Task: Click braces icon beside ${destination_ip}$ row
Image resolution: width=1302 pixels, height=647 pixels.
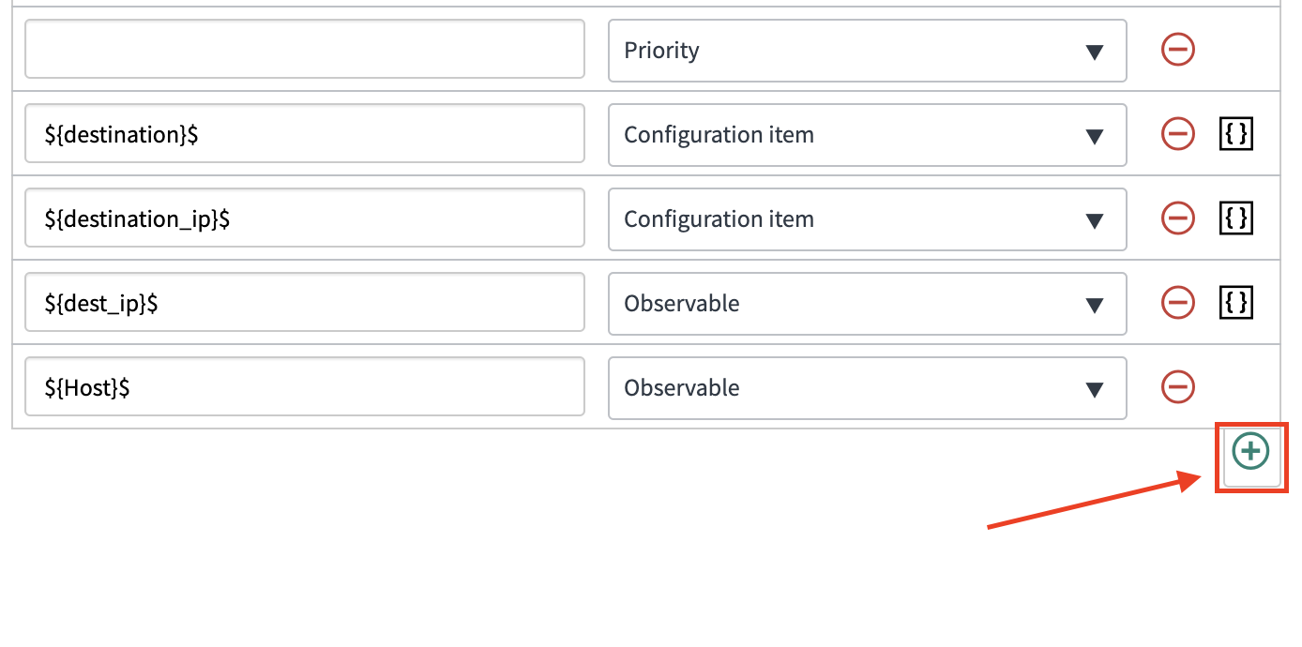Action: click(x=1236, y=218)
